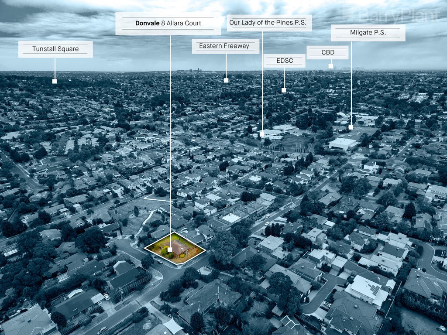The width and height of the screenshot is (447, 335).
Task: Click the EDSC square location marker
Action: [x=284, y=90]
